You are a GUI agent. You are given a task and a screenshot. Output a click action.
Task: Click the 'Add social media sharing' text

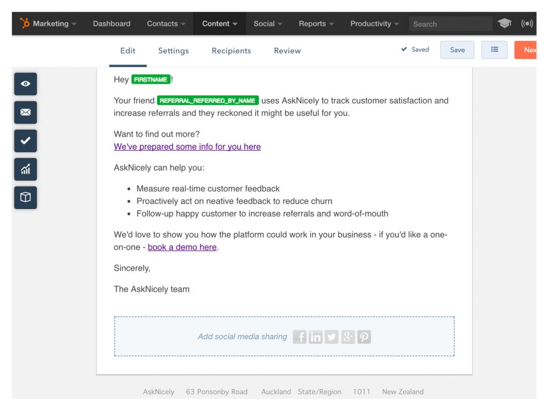242,337
